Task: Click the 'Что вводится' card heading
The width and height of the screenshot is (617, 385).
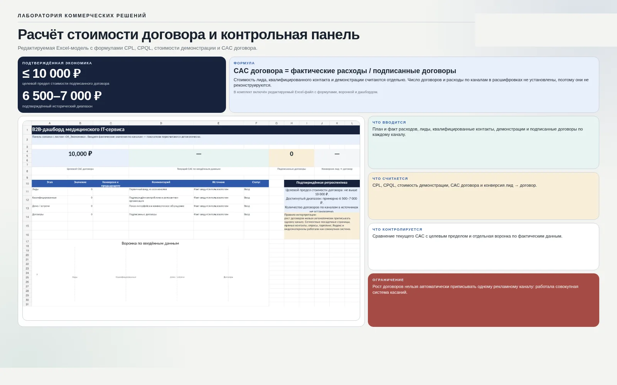Action: click(389, 122)
